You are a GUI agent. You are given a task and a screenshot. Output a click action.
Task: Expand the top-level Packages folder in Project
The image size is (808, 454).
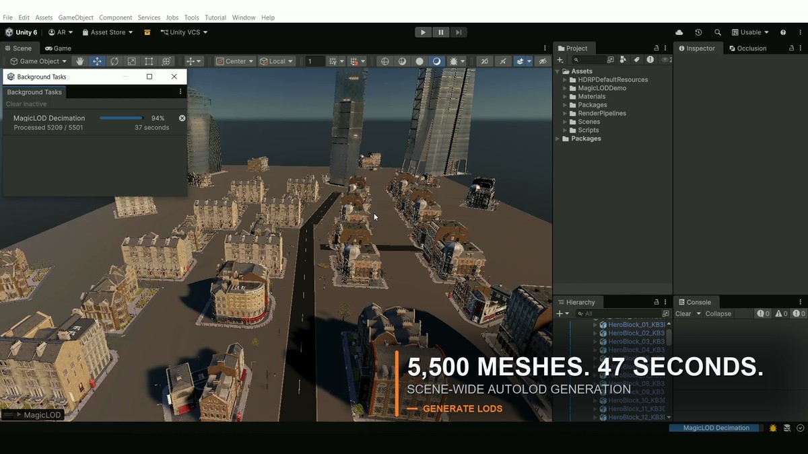point(558,139)
